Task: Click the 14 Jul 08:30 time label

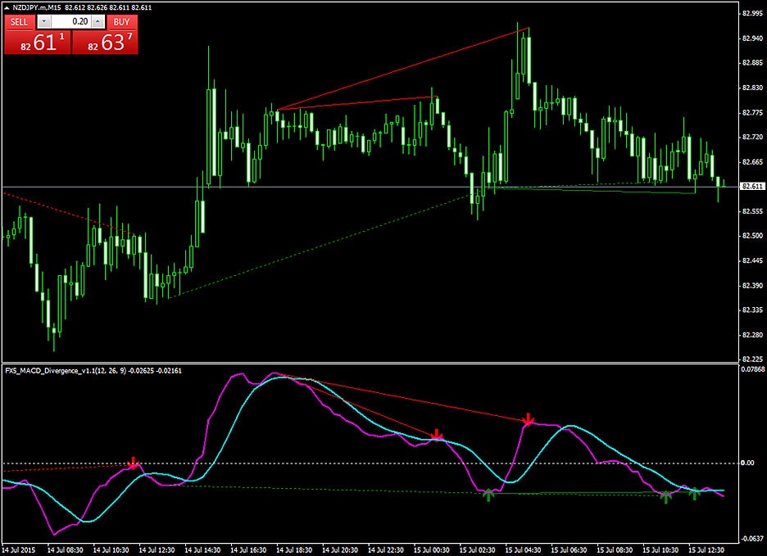Action: (65, 549)
